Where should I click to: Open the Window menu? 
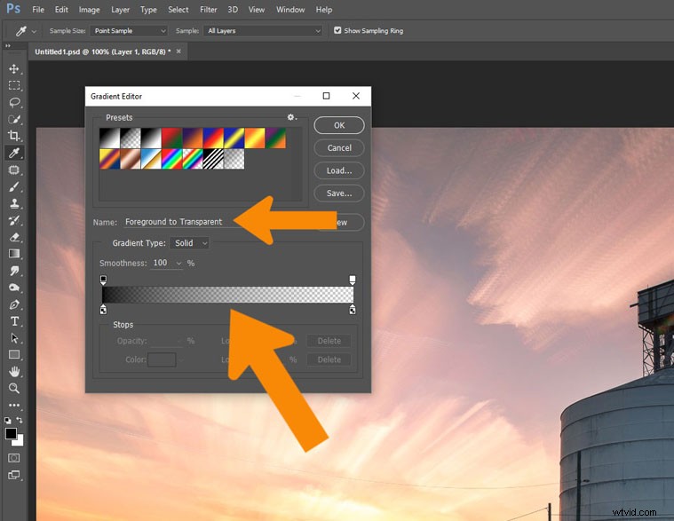(x=290, y=10)
